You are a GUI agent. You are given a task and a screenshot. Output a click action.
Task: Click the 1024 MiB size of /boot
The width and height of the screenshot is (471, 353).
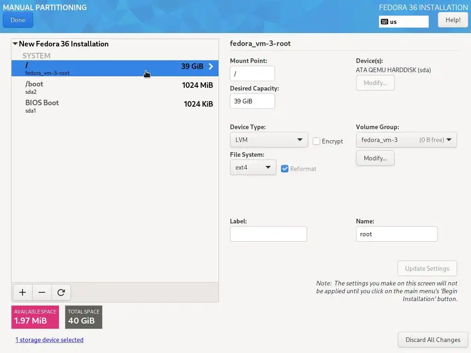(197, 85)
